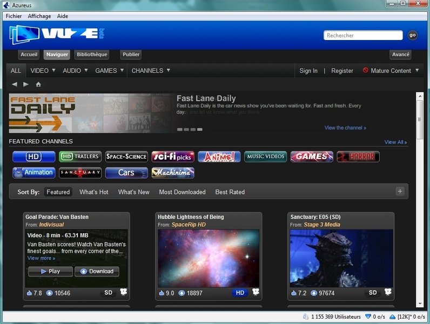430x324 pixels.
Task: Open the Affichage menu
Action: coord(39,16)
